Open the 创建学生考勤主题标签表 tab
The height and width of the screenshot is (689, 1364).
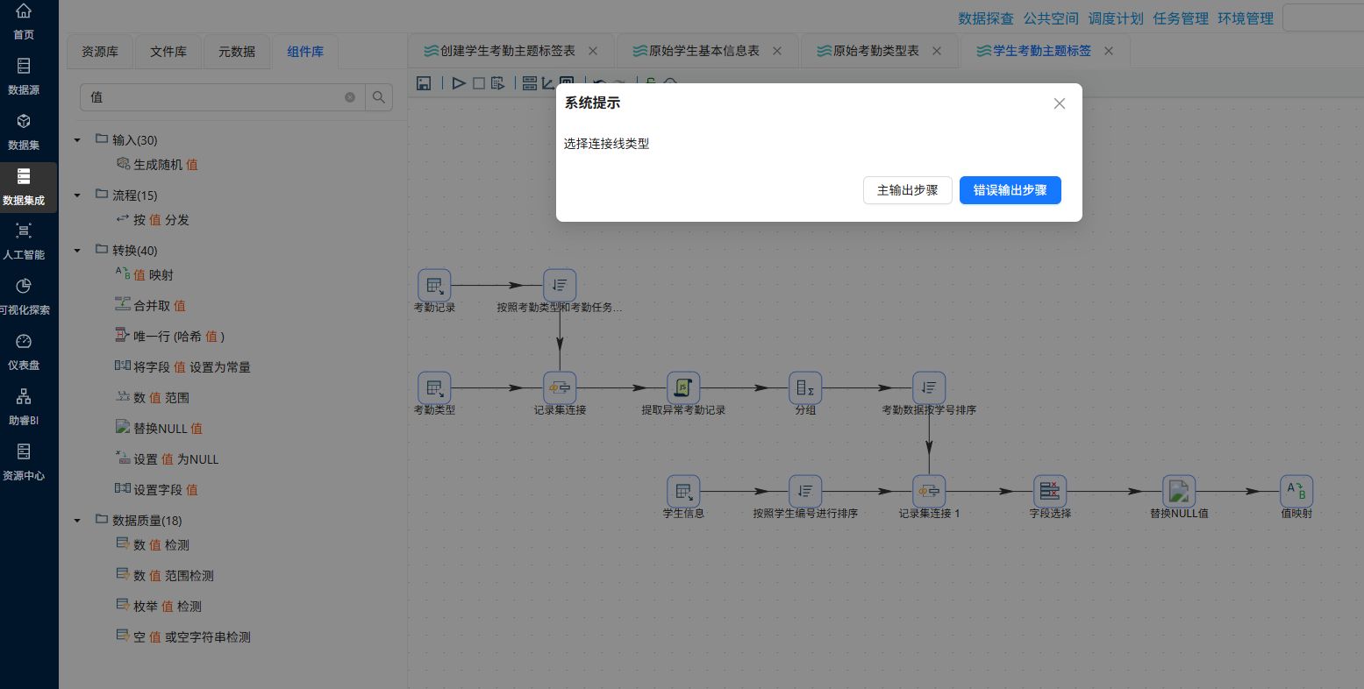[508, 51]
